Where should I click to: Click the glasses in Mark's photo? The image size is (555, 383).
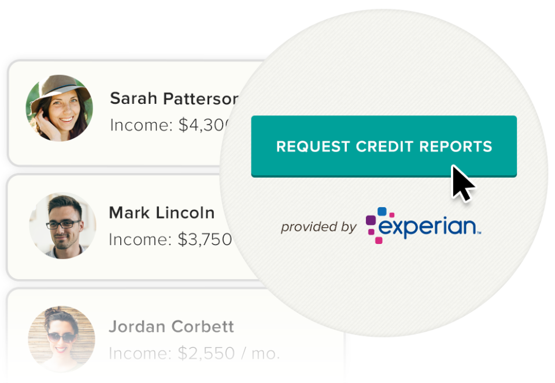[x=62, y=224]
